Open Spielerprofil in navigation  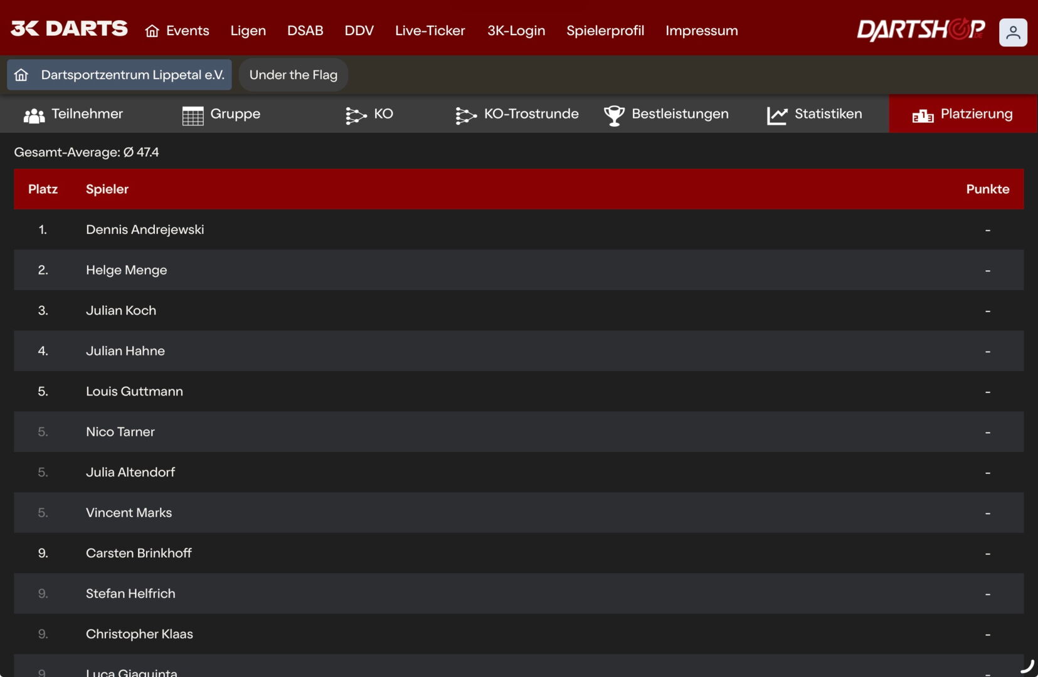[x=605, y=31]
